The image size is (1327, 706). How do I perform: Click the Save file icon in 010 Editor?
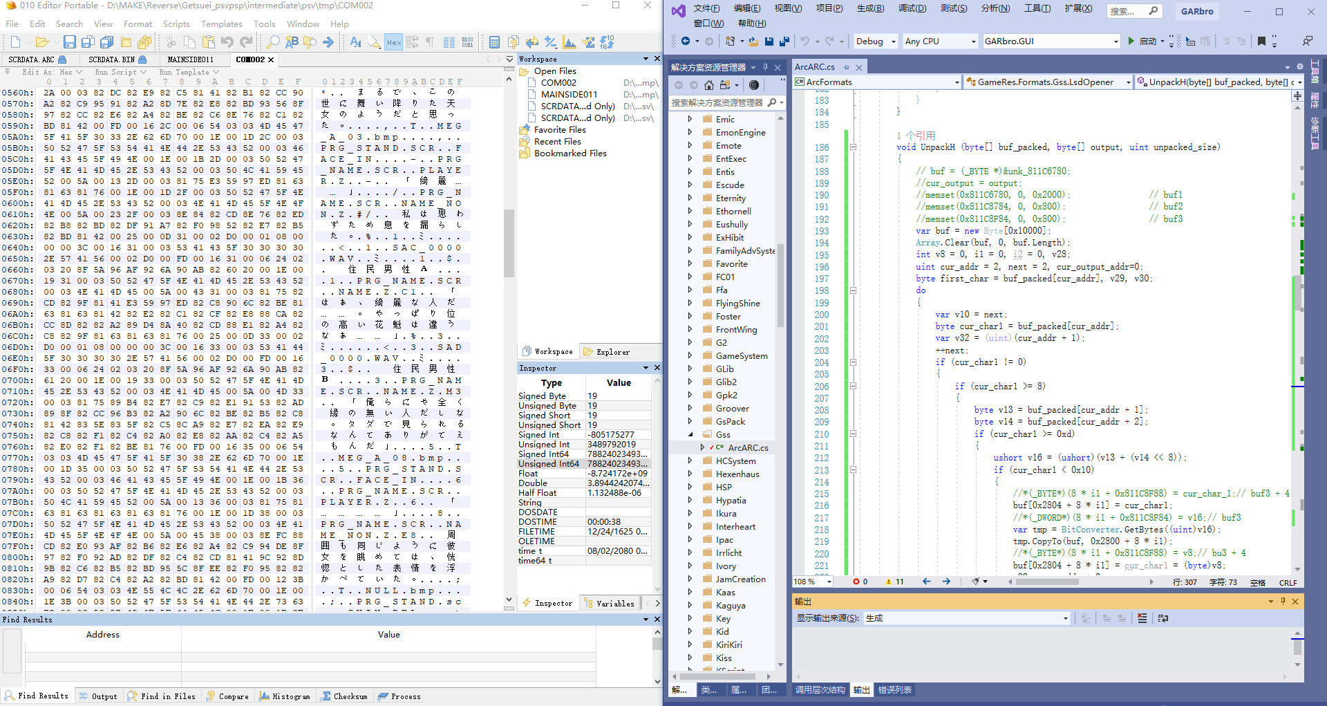pos(70,42)
